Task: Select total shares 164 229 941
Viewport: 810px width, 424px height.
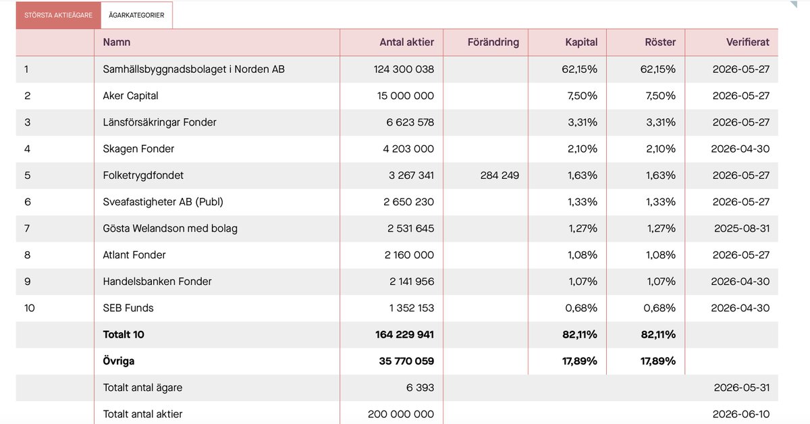Action: click(405, 334)
